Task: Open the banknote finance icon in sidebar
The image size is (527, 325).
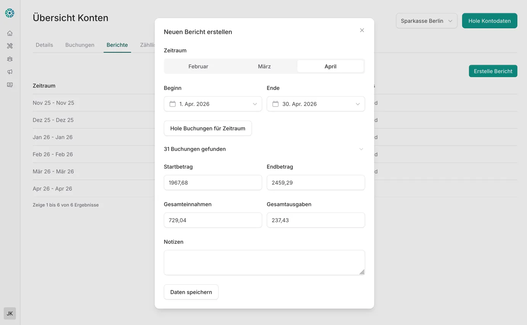Action: pyautogui.click(x=10, y=85)
